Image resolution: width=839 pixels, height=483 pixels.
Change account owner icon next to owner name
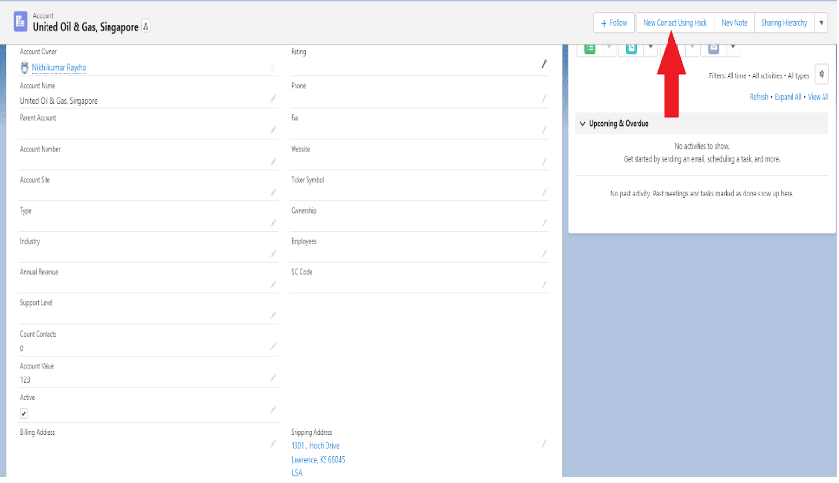pyautogui.click(x=273, y=68)
